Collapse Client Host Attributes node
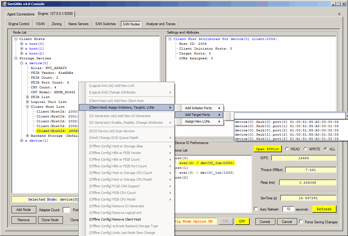Viewport: 348px width, 236px height. point(170,39)
